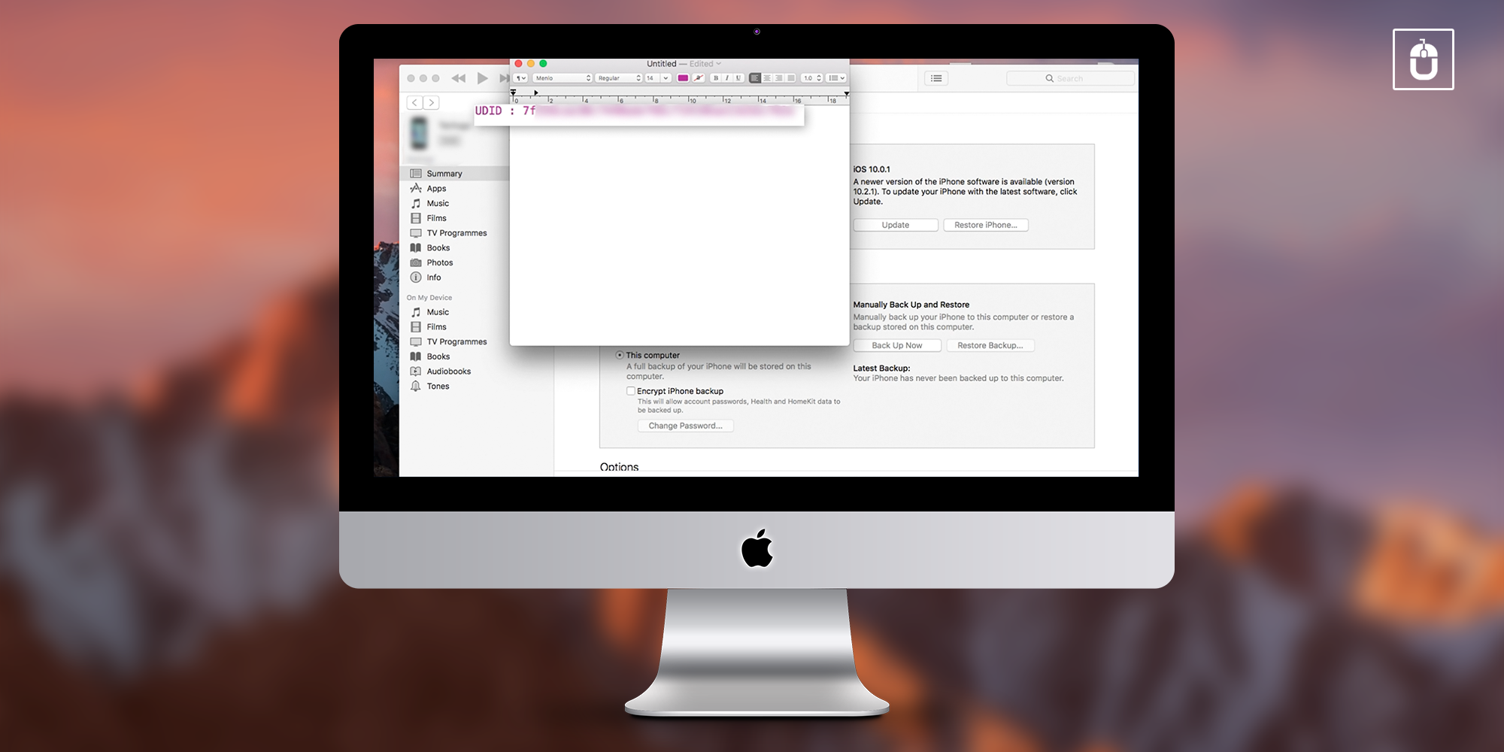Select the This computer backup option
The image size is (1504, 752).
[620, 355]
